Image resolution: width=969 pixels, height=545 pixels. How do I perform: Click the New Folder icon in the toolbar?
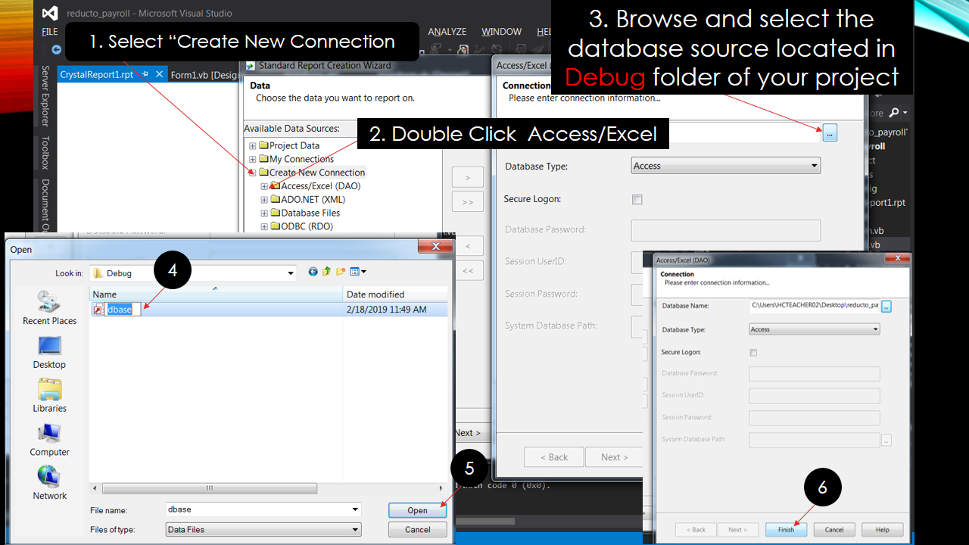pyautogui.click(x=340, y=271)
